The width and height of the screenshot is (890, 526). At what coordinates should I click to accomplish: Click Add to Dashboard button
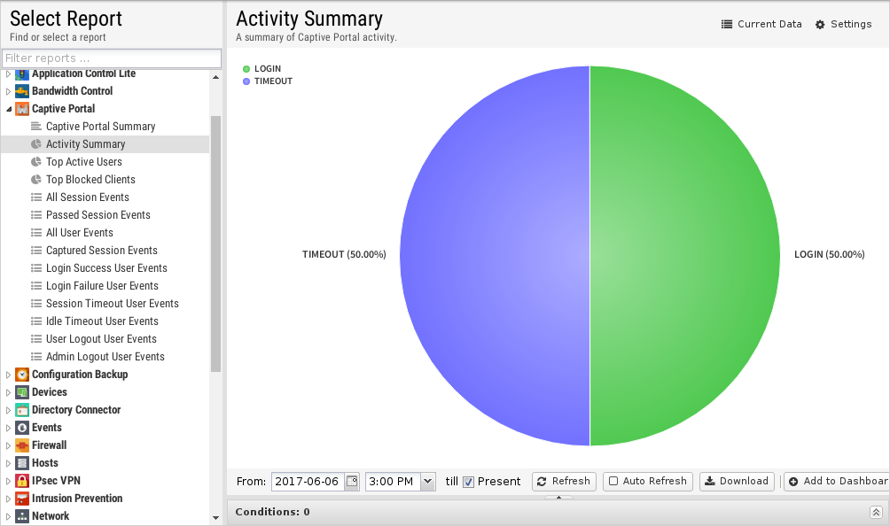(x=837, y=481)
